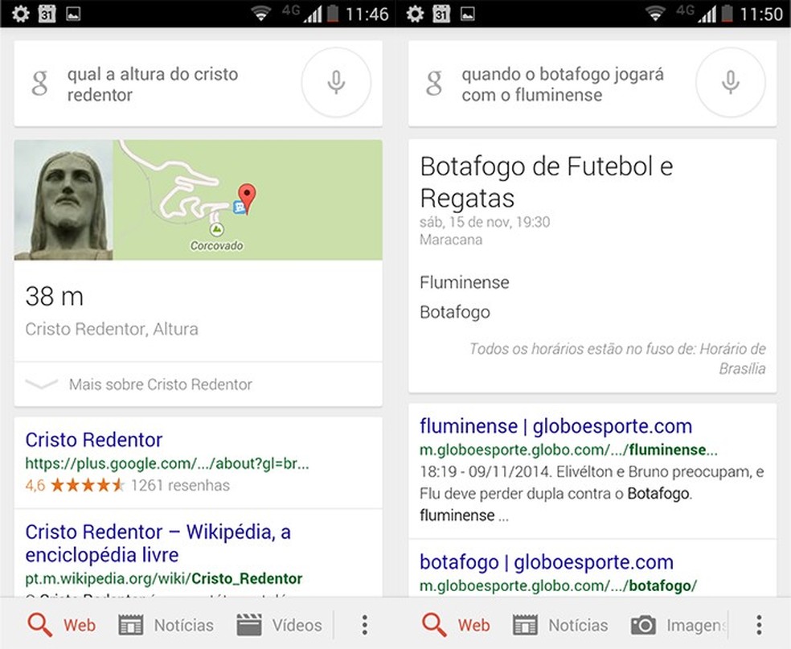
Task: Open the settings gear in the status bar
Action: coord(18,13)
